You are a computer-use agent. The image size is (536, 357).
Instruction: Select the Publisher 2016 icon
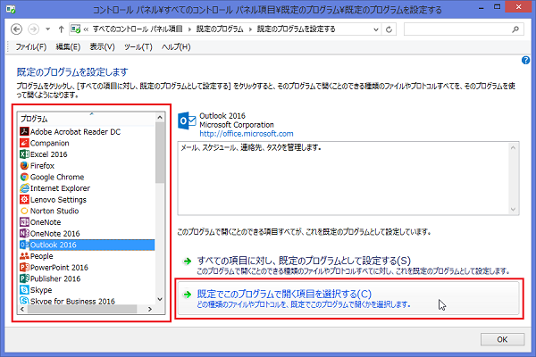(x=24, y=278)
